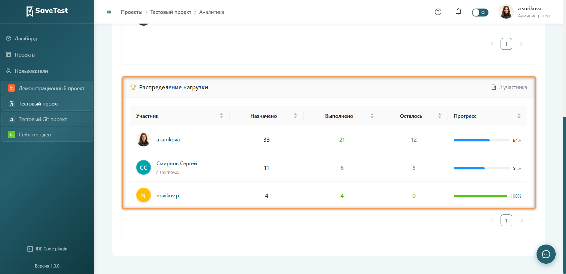Click a.surikova avatar in table row

[144, 140]
